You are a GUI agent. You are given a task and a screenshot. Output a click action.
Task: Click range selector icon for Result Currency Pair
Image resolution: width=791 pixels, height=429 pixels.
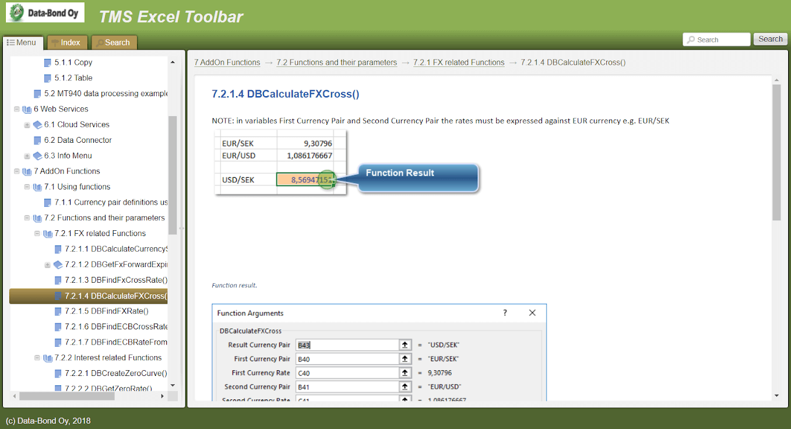click(405, 345)
